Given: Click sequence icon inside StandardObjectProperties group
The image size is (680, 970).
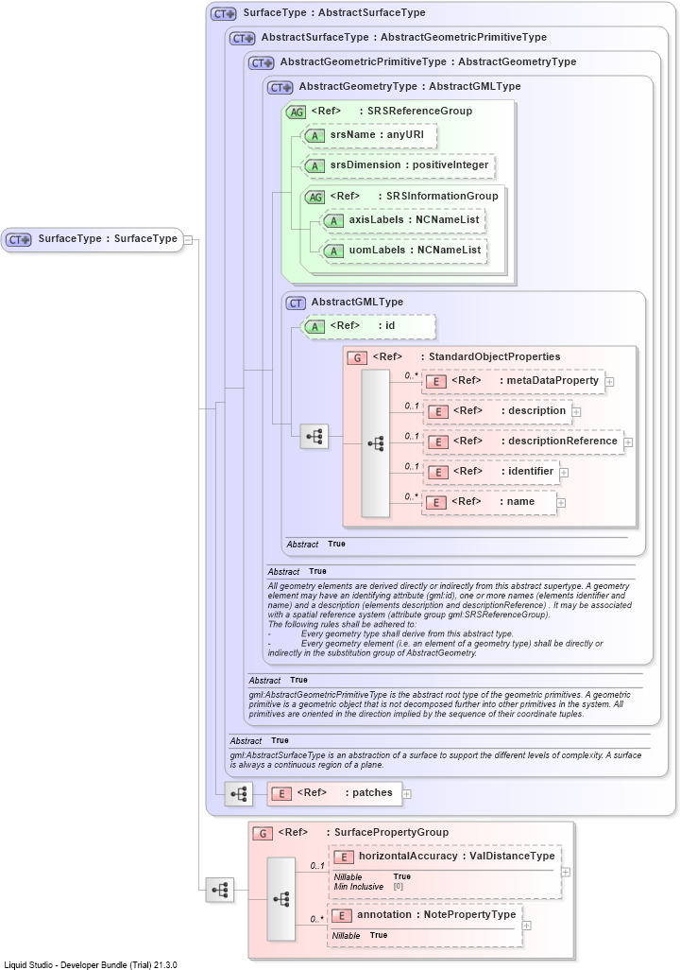Looking at the screenshot, I should click(375, 443).
